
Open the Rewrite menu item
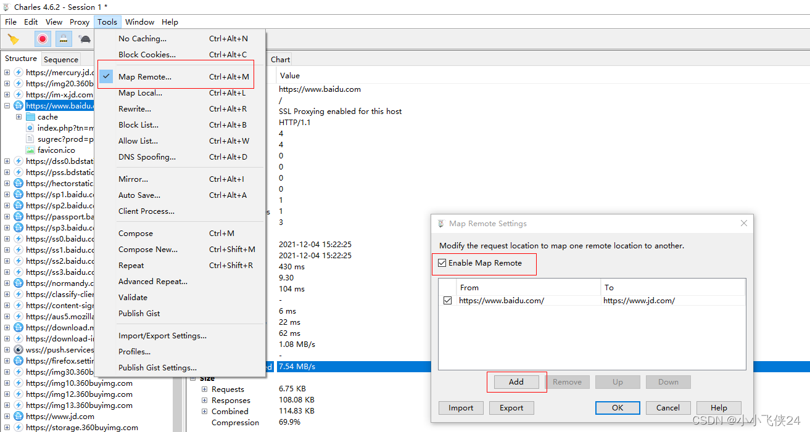(x=134, y=109)
